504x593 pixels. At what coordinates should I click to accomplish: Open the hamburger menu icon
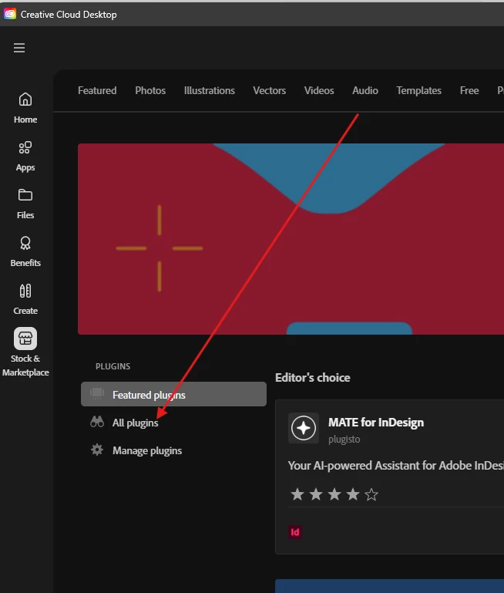(19, 48)
